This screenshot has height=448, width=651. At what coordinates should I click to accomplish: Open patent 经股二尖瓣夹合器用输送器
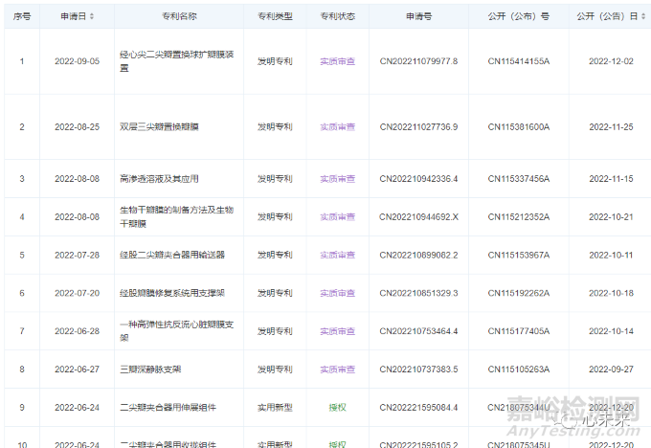(171, 255)
